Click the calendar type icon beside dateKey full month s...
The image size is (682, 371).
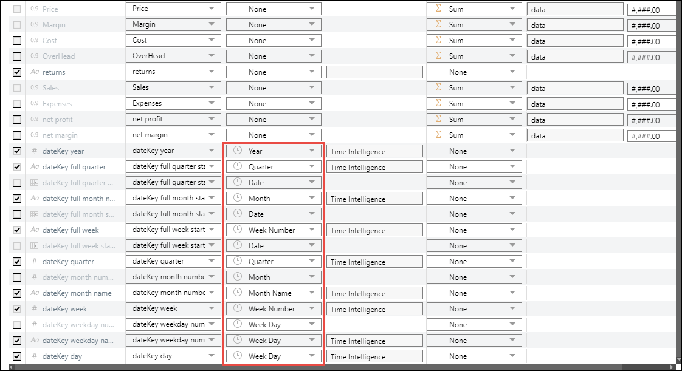(35, 214)
